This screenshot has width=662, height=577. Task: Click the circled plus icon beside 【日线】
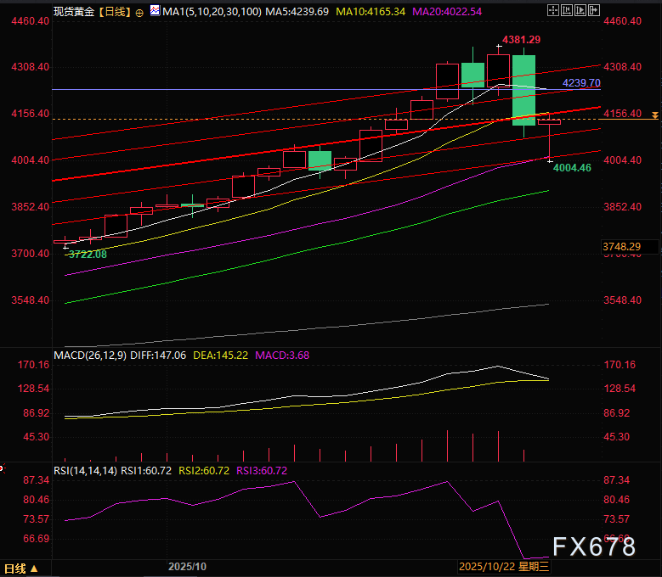[x=139, y=14]
